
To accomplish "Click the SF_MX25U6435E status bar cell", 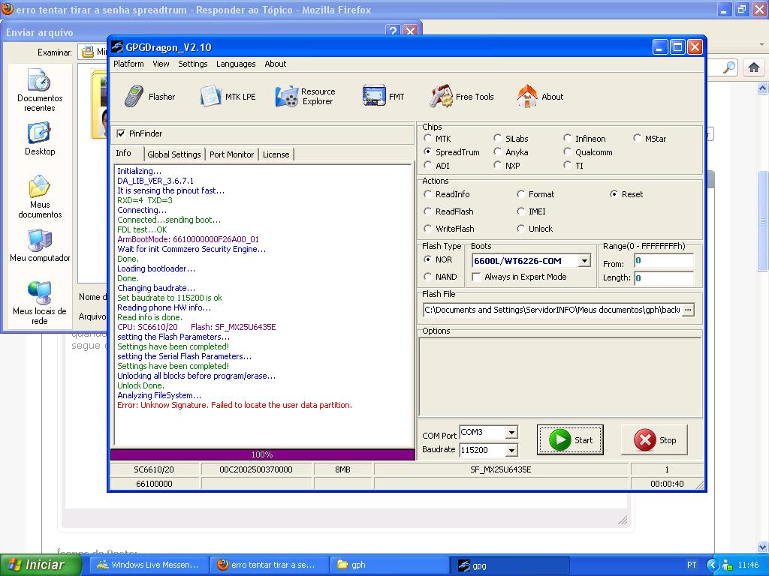I will (501, 469).
